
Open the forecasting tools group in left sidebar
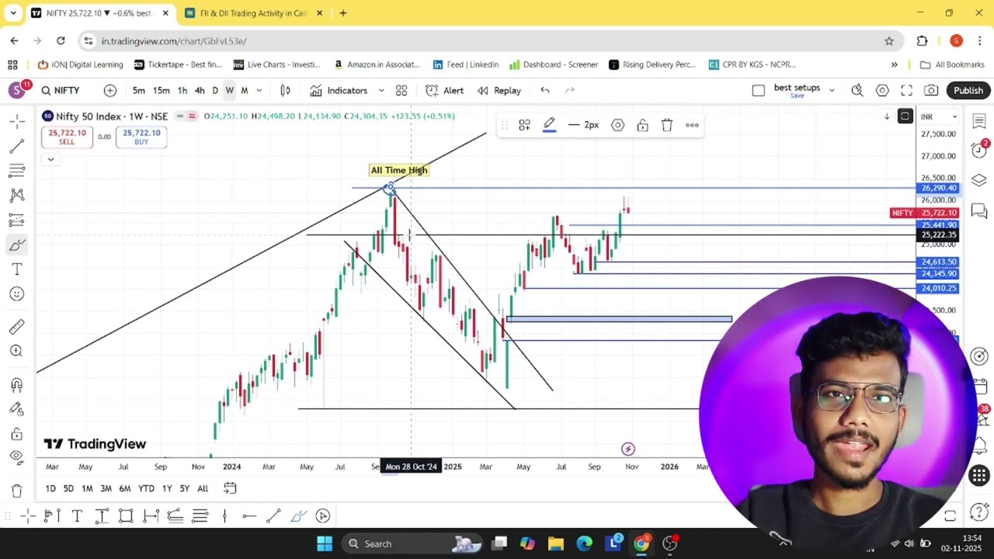tap(16, 220)
